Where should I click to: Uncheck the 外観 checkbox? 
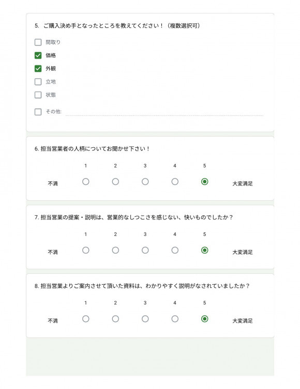38,68
